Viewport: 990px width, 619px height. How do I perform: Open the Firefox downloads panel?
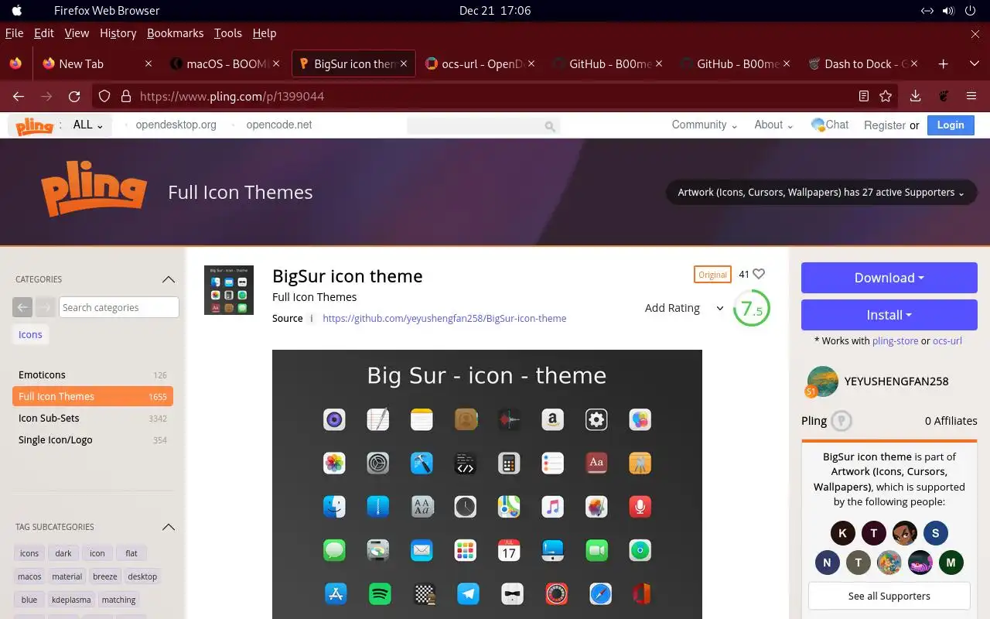point(915,97)
